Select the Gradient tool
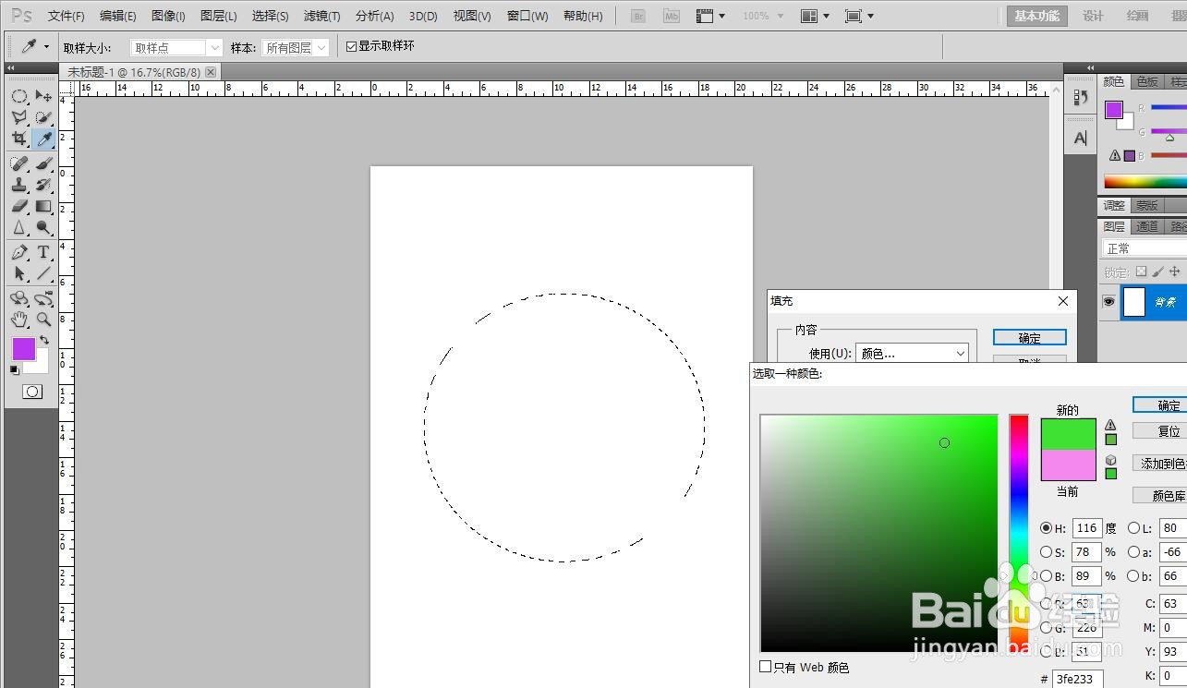The height and width of the screenshot is (688, 1187). [43, 206]
